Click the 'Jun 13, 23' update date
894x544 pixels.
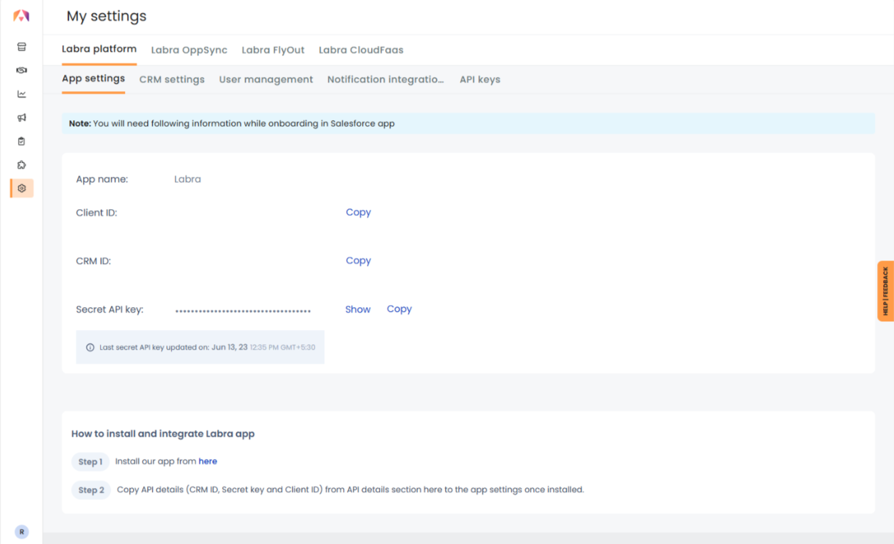click(x=229, y=348)
